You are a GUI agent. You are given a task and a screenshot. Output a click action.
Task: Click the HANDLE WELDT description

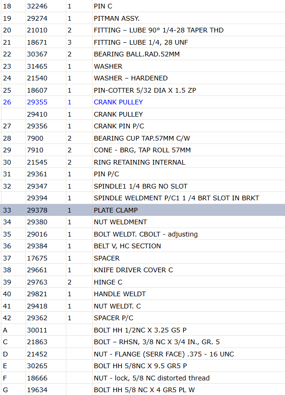[120, 294]
